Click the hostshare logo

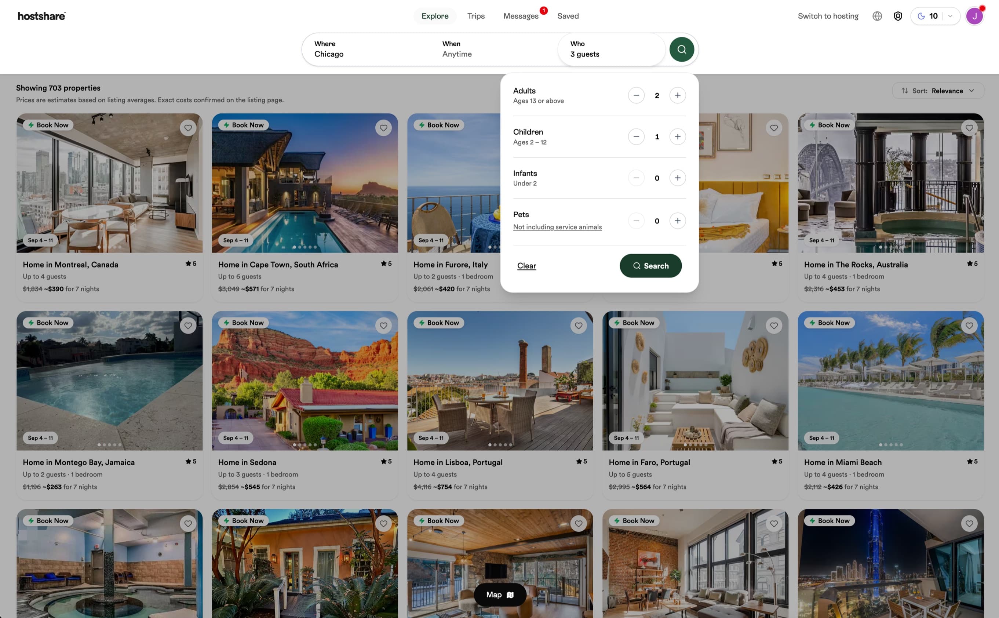click(x=42, y=16)
